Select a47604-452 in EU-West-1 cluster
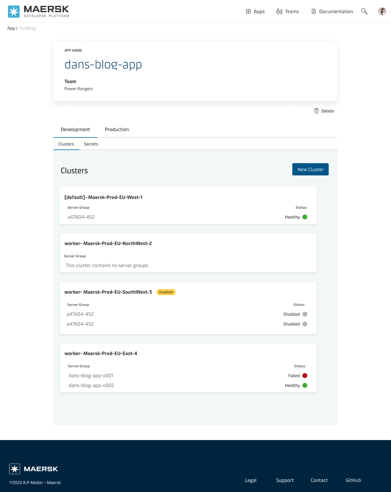 coord(81,217)
